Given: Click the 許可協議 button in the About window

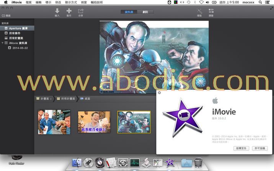Looking at the screenshot, I should 261,148.
